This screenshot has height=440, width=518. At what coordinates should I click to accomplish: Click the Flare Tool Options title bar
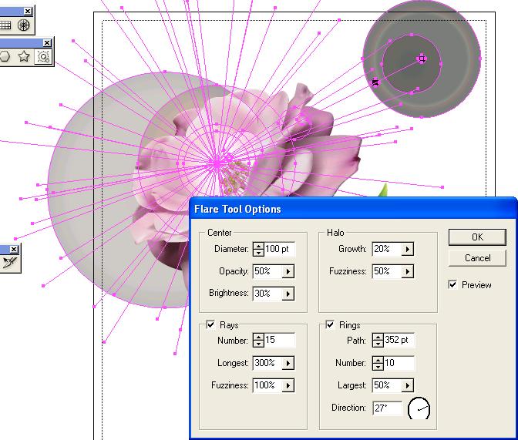pyautogui.click(x=353, y=209)
